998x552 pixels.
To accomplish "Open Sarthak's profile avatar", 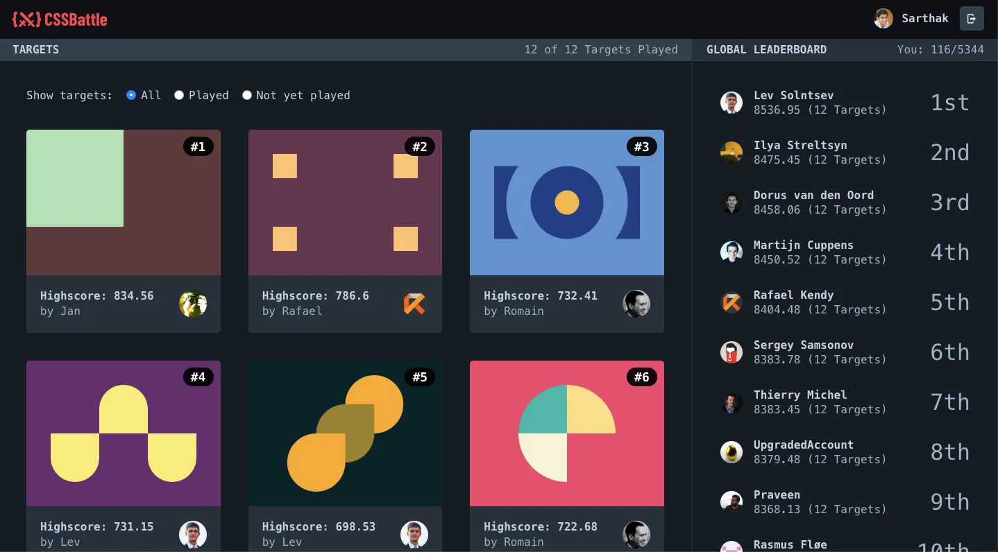I will pyautogui.click(x=883, y=19).
